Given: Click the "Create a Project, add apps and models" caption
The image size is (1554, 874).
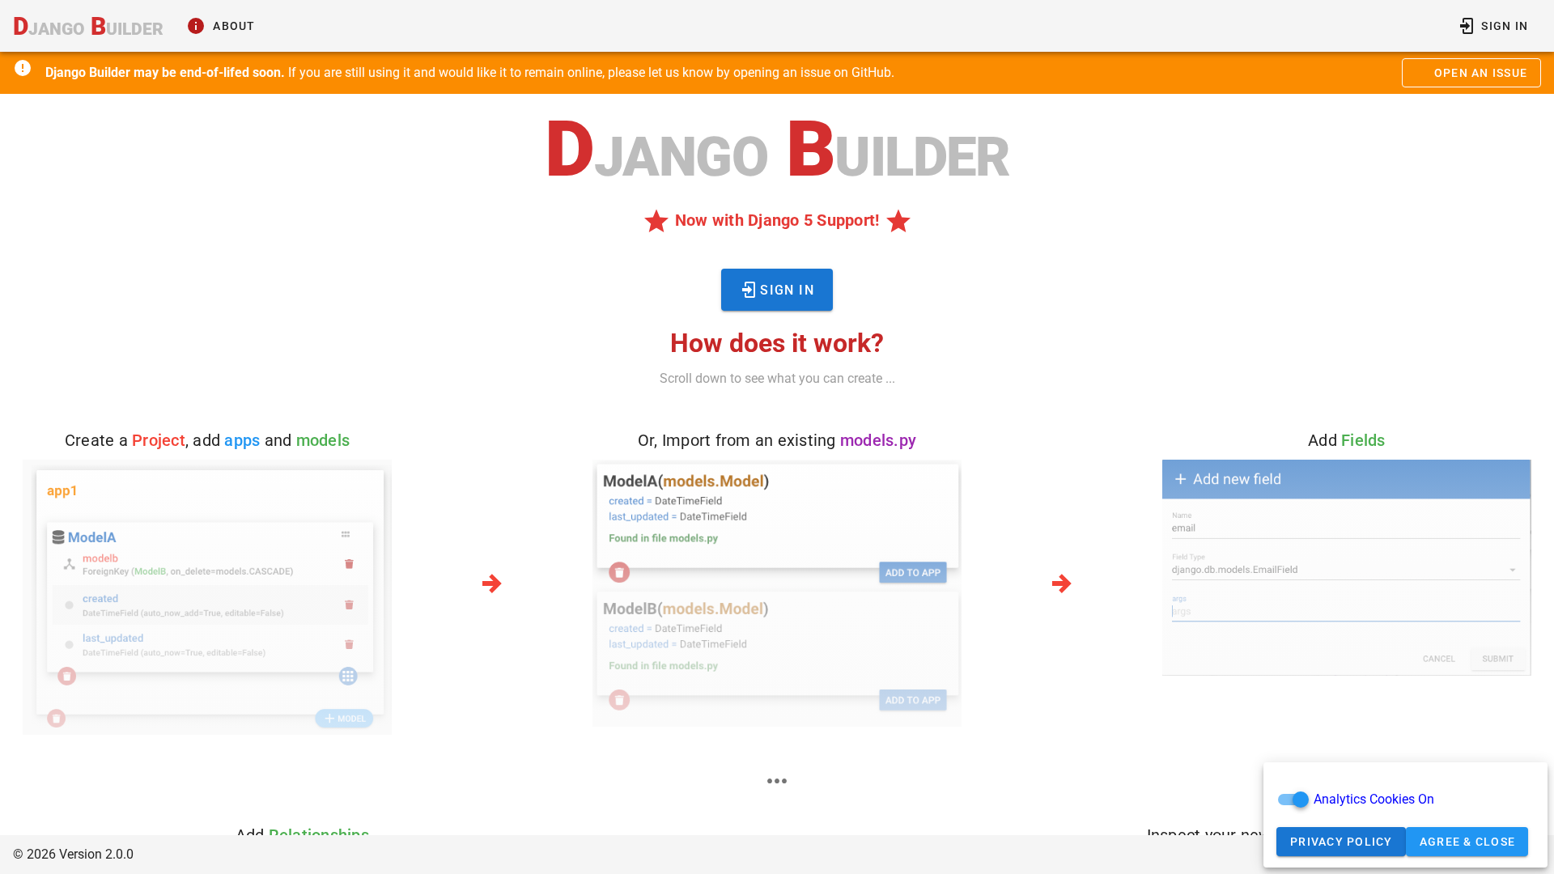Looking at the screenshot, I should point(207,440).
